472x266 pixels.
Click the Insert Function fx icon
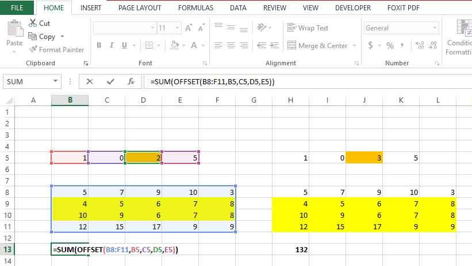[131, 81]
